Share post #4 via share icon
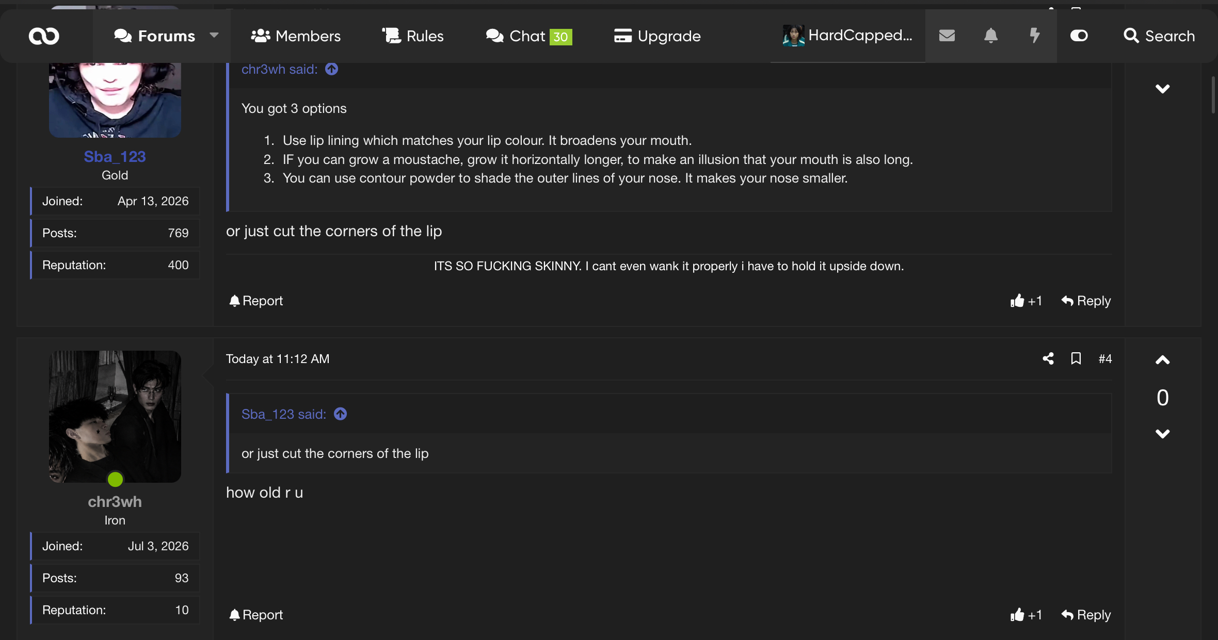 pos(1048,358)
